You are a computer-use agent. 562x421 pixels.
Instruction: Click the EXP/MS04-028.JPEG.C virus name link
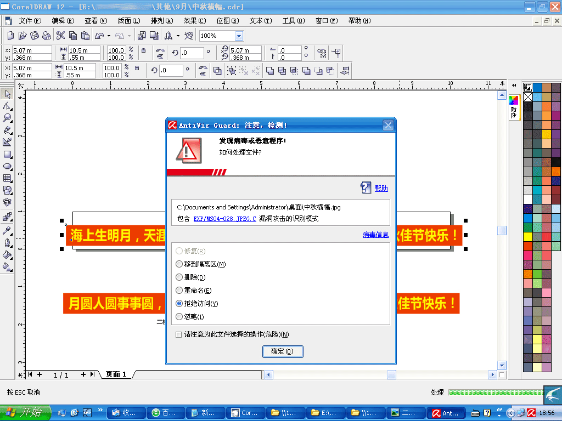(224, 219)
